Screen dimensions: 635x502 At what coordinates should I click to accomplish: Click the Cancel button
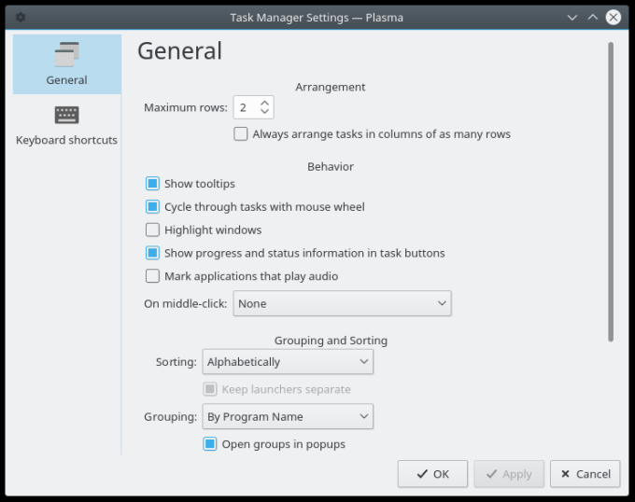(x=585, y=474)
